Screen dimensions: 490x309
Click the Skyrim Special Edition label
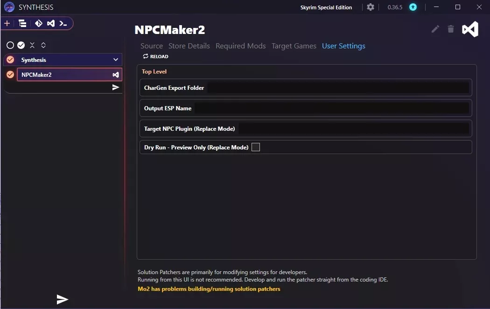[326, 7]
